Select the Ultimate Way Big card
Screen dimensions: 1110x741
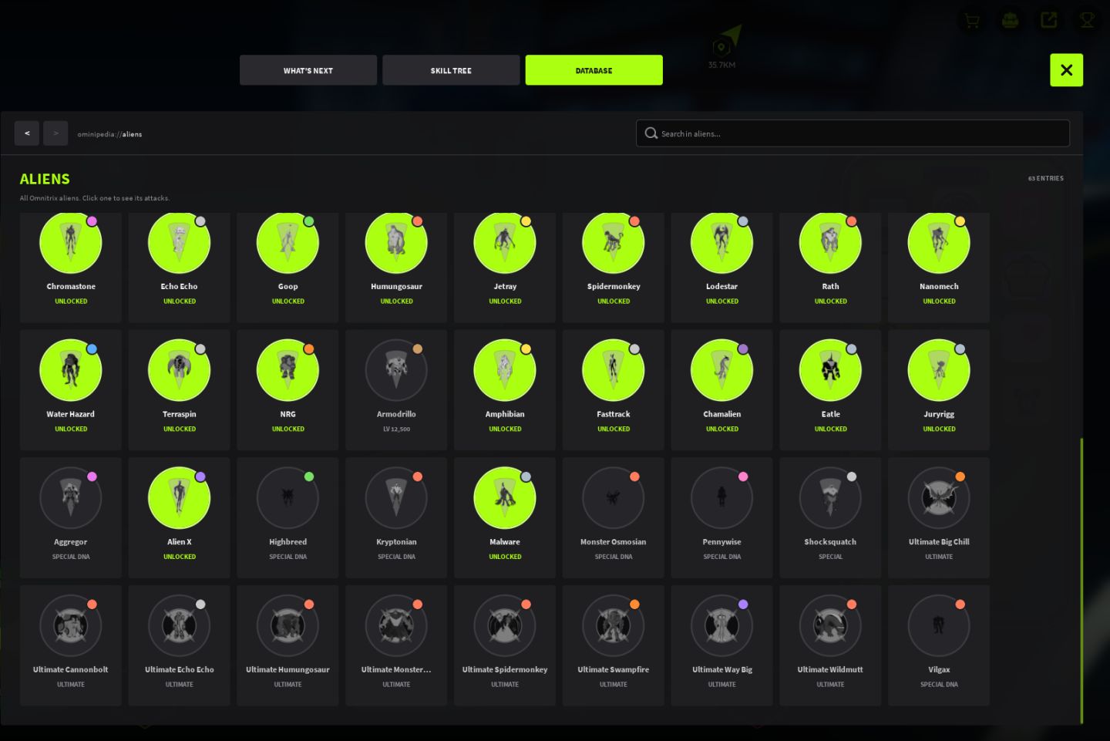[x=721, y=645]
